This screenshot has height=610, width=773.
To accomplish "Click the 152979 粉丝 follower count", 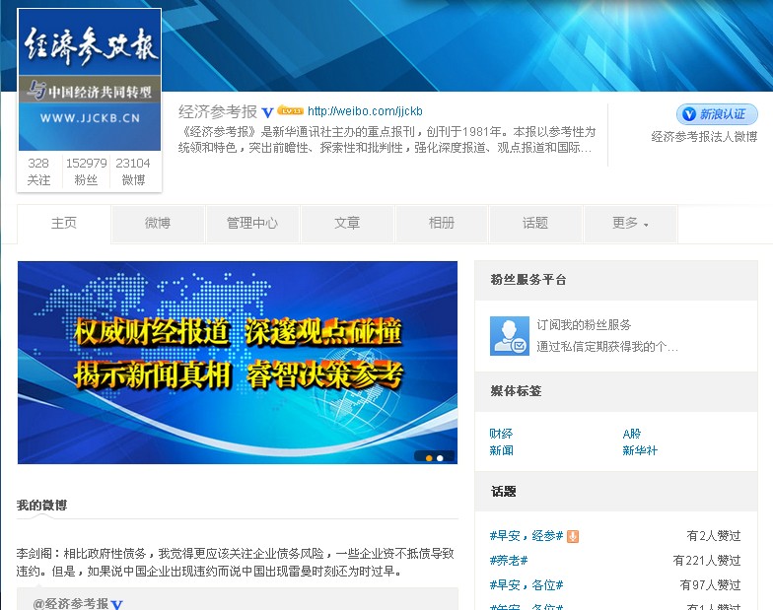I will coord(87,171).
